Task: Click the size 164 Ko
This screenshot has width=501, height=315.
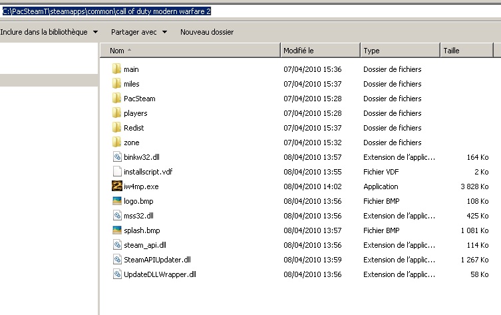Action: pos(478,157)
